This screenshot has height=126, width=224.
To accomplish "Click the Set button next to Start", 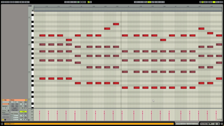I will tap(26, 102).
